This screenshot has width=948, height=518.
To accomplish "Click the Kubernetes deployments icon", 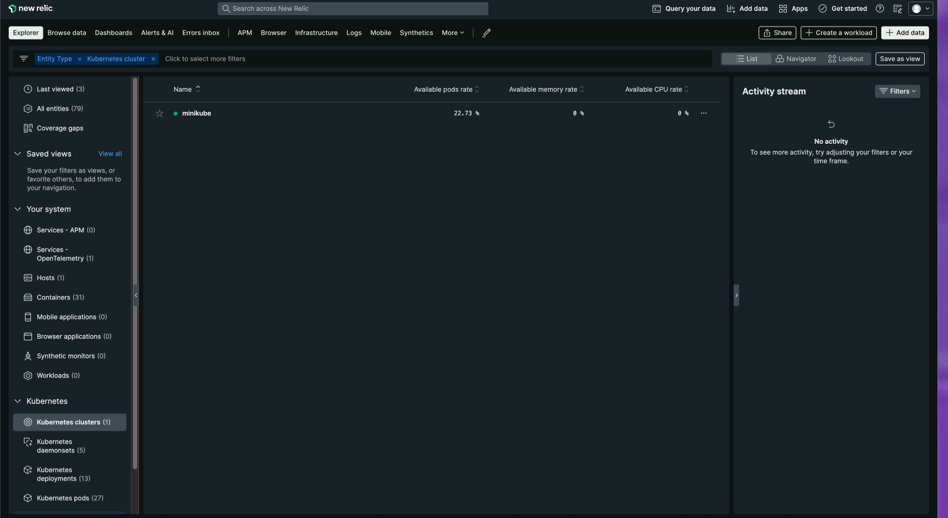I will 28,470.
